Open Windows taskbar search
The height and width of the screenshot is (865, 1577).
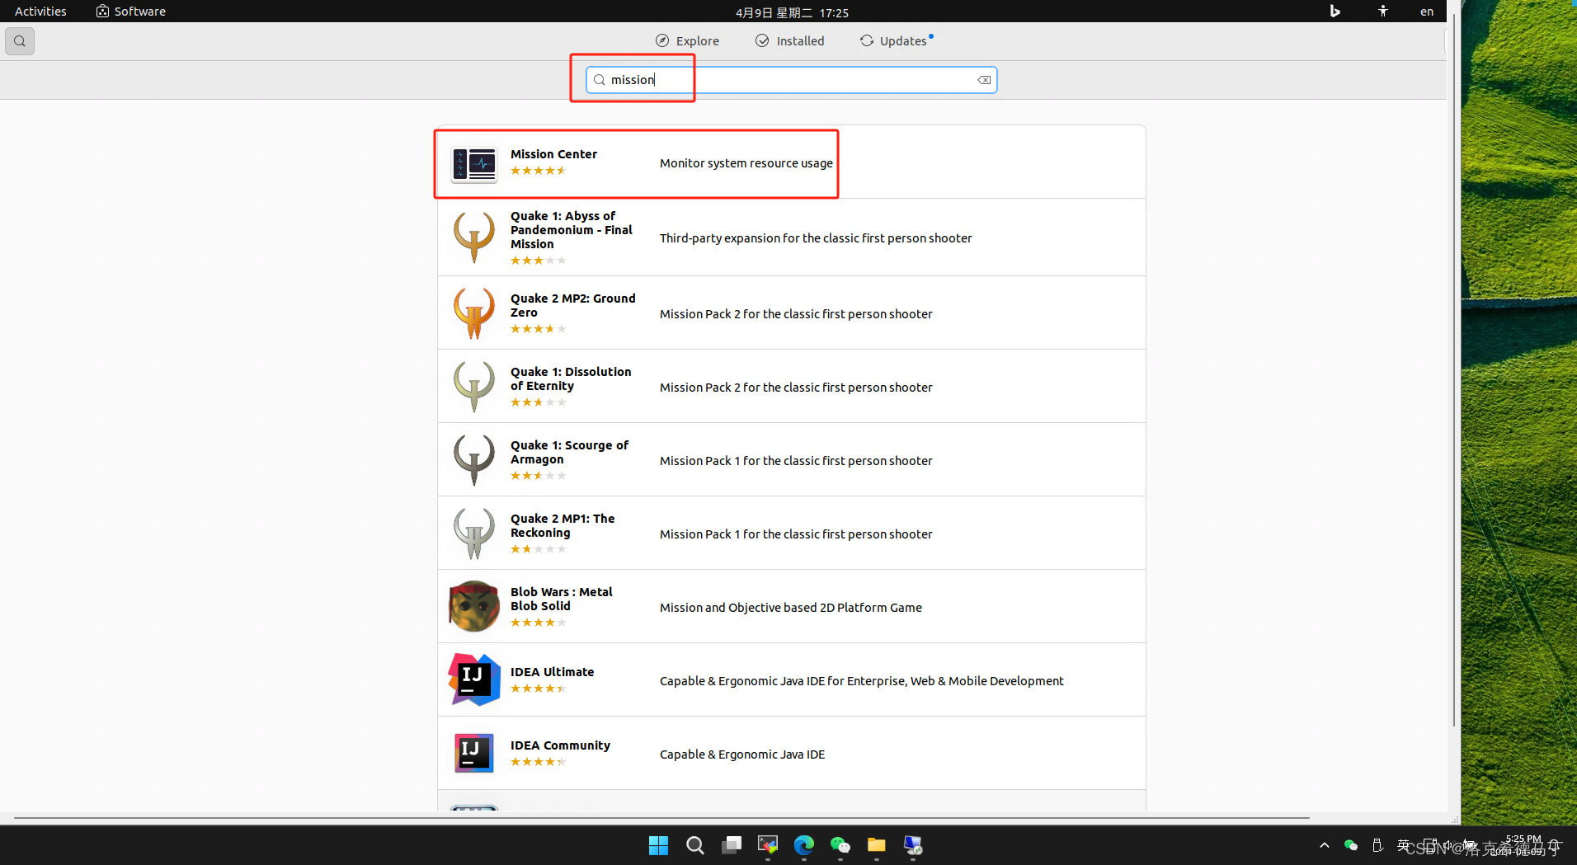tap(694, 845)
